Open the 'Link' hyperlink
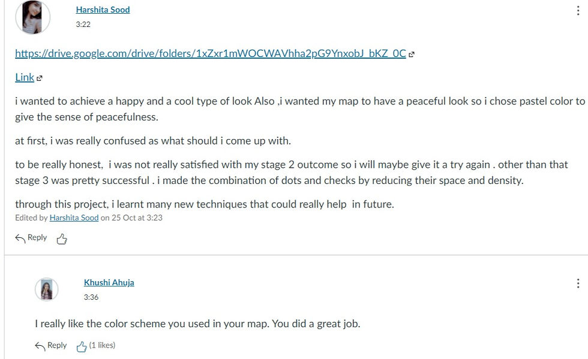Image resolution: width=588 pixels, height=359 pixels. coord(25,77)
